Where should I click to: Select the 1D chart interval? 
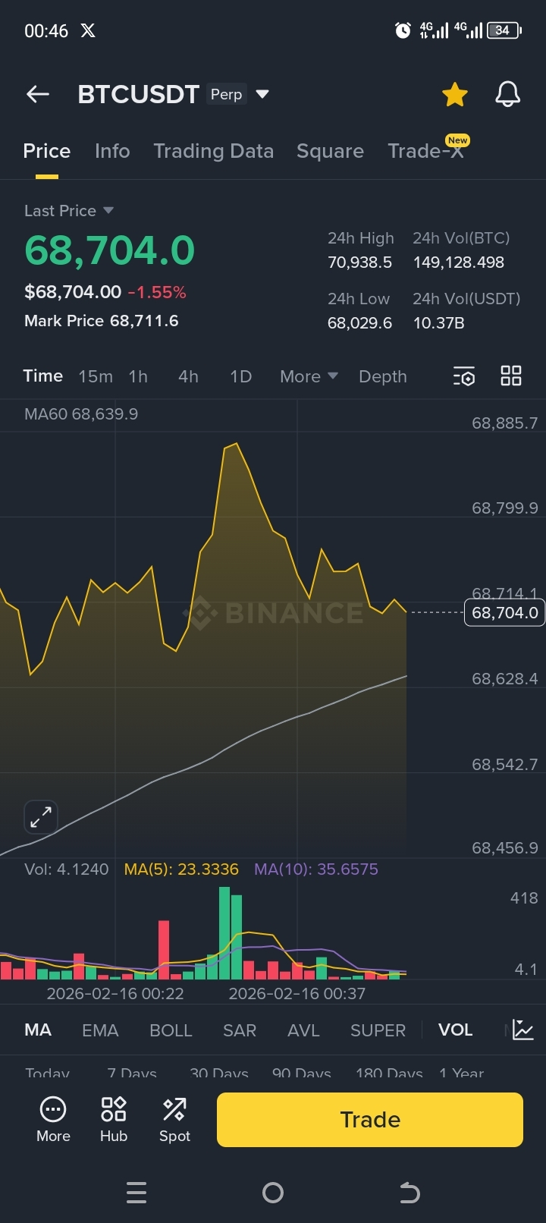pos(240,376)
